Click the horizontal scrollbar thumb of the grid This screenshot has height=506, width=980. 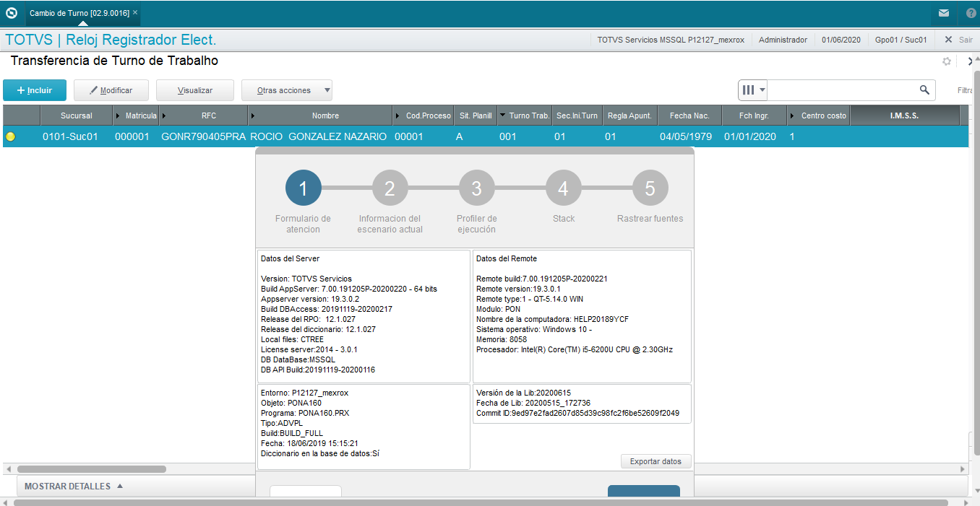pos(91,469)
